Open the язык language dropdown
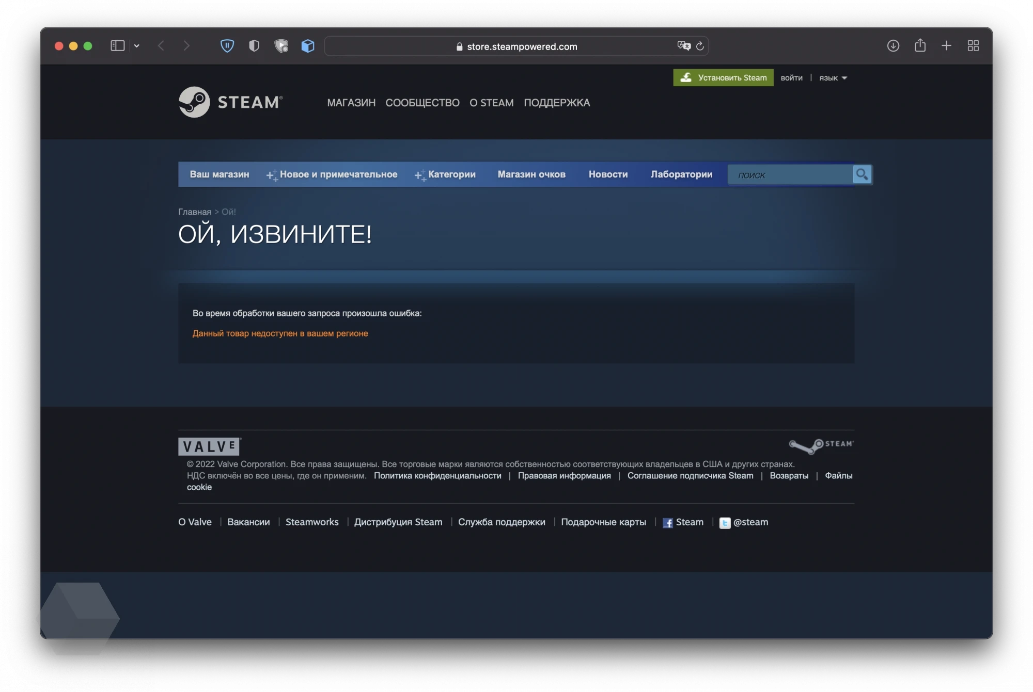1033x692 pixels. (833, 78)
